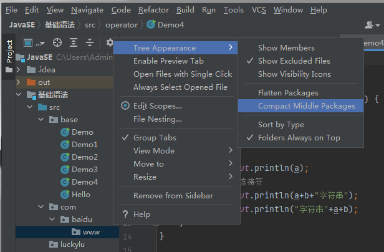
Task: Open the project view selector dropdown
Action: 34,42
